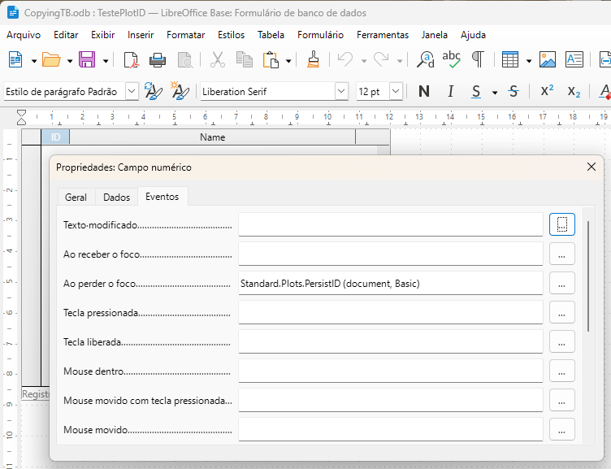Click the Ao perder o foco macro field
The image size is (611, 469).
pyautogui.click(x=390, y=283)
